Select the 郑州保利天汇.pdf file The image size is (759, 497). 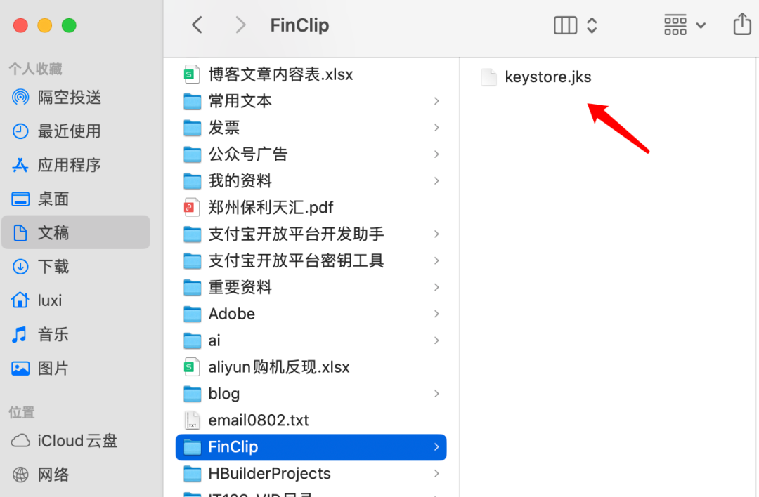click(311, 207)
